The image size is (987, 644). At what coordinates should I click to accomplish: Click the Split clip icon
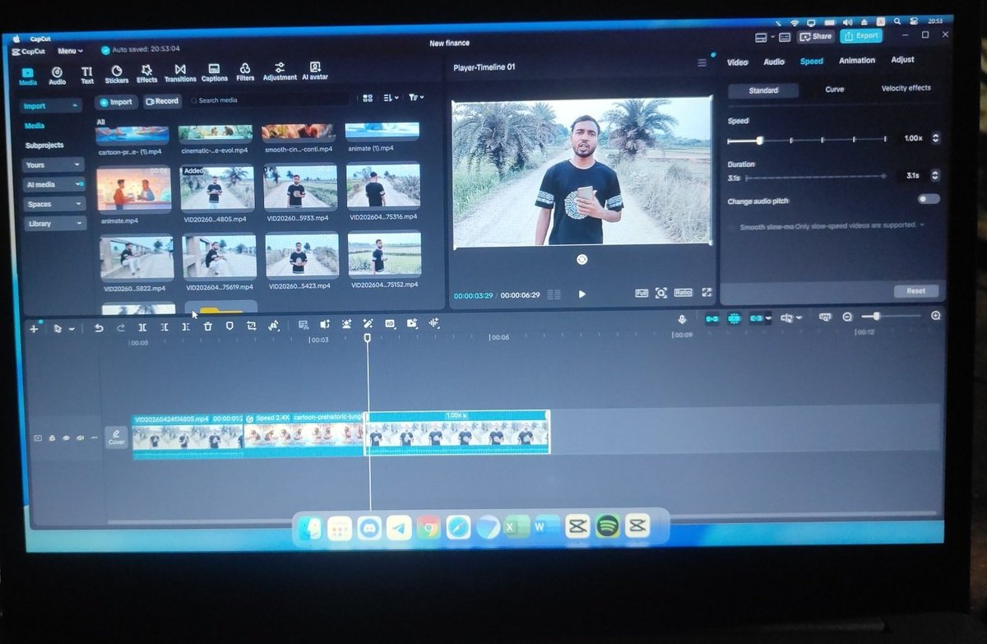(x=142, y=327)
